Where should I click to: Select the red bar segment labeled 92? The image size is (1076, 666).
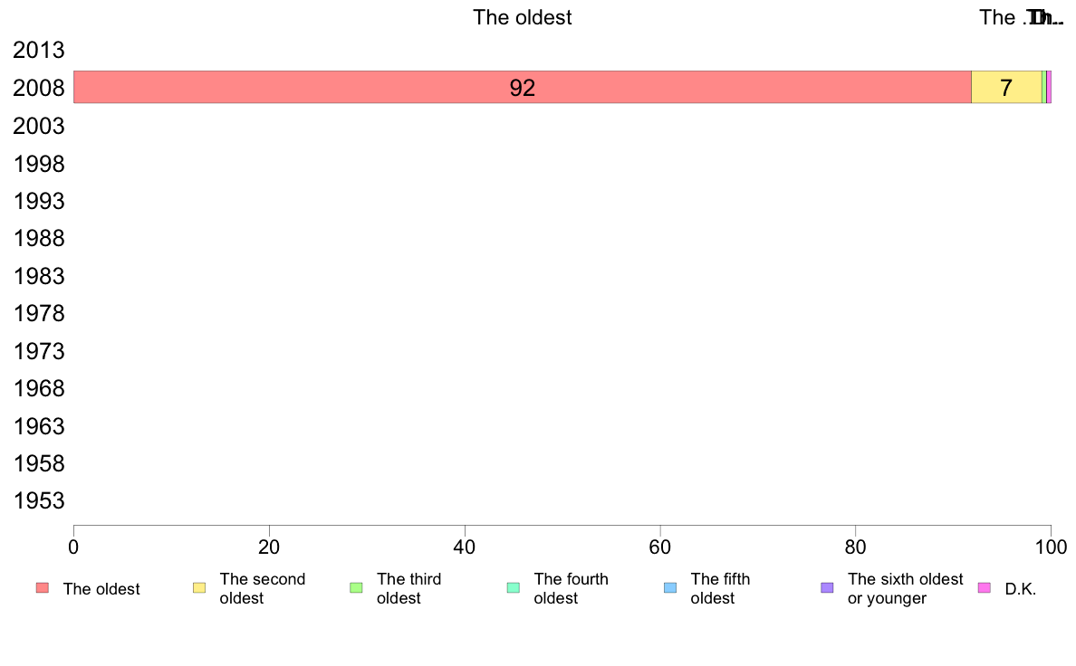point(523,87)
